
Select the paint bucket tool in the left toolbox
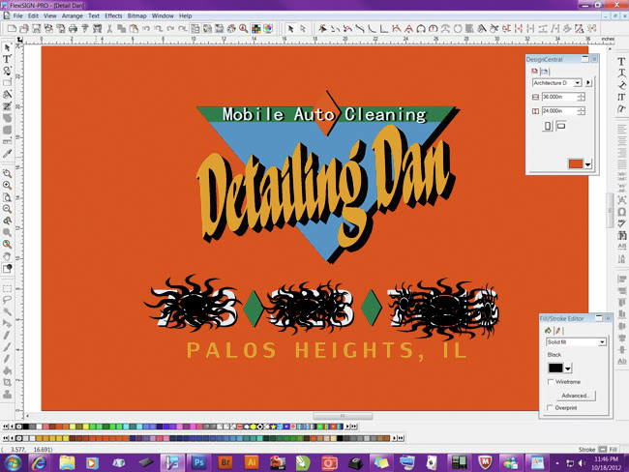(7, 371)
